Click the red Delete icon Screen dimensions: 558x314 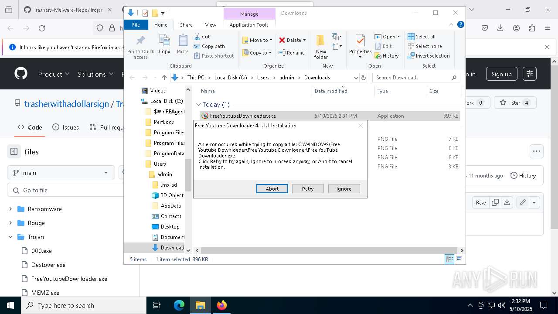click(282, 40)
